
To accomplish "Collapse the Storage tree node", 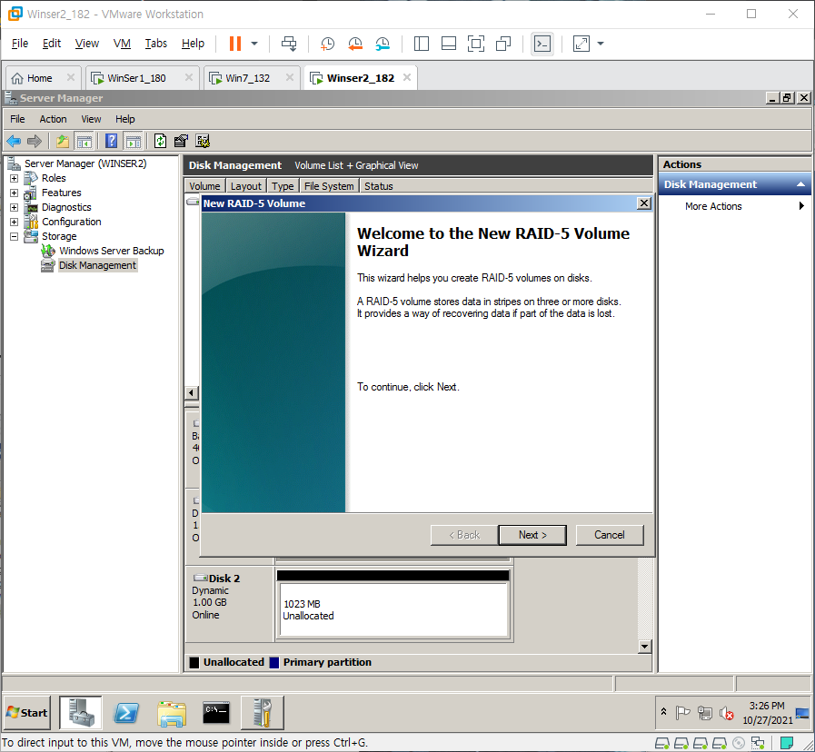I will (14, 236).
